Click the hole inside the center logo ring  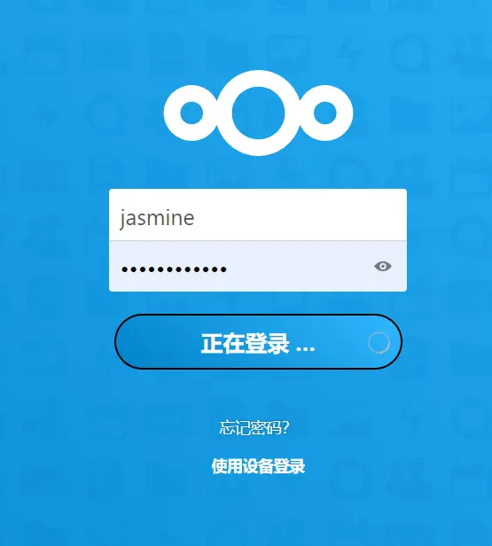click(258, 113)
